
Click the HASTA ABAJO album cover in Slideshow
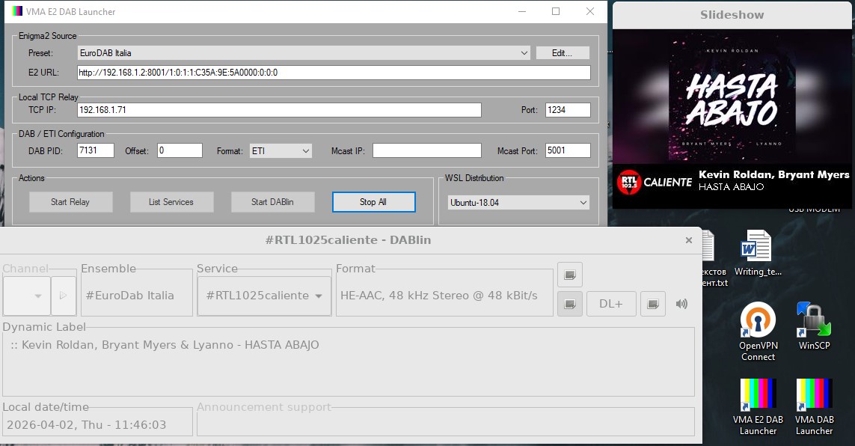pyautogui.click(x=732, y=96)
